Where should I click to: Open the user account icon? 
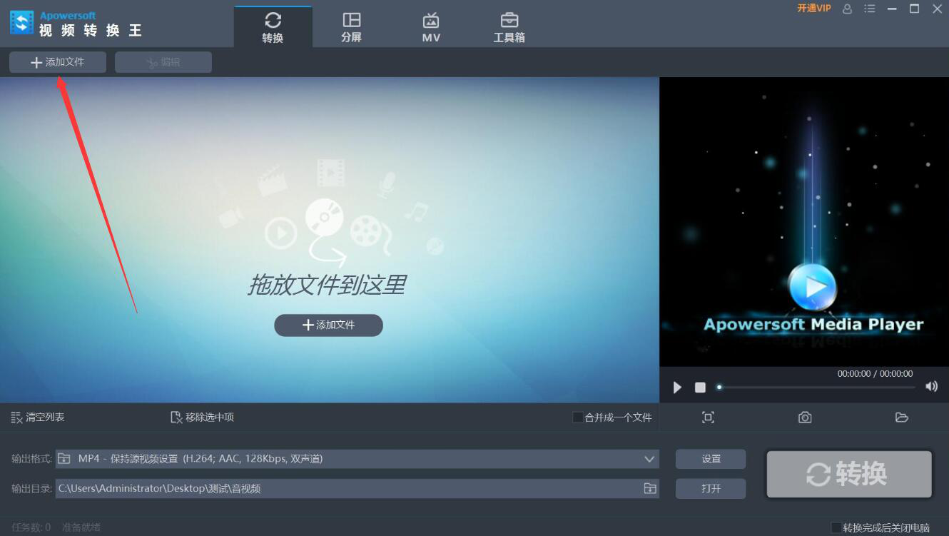point(847,9)
